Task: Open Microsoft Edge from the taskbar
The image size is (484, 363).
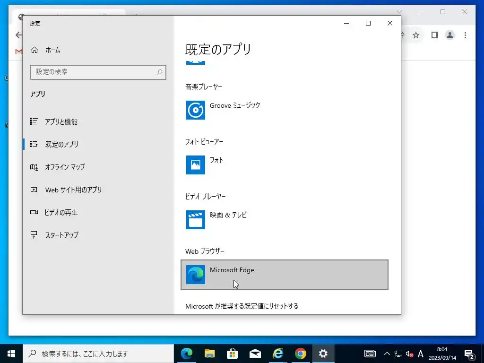Action: coord(186,354)
